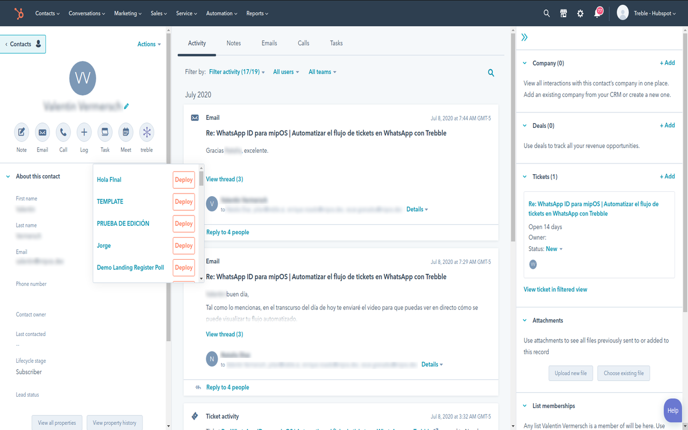Change the ticket Status: New dropdown
Screen dimensions: 688x430
point(552,248)
